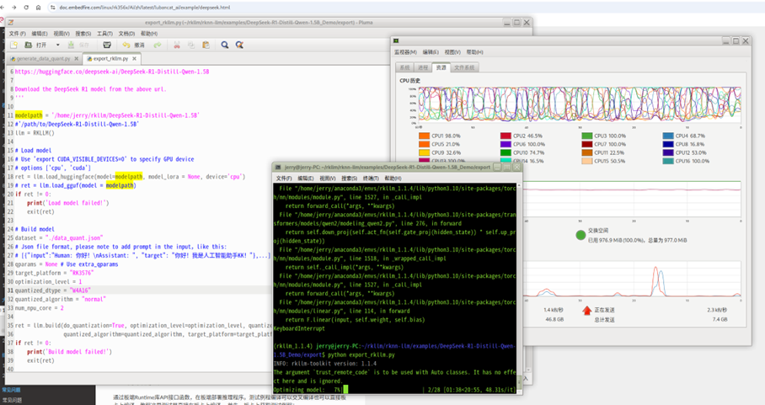765x405 pixels.
Task: Click the 保存 (Save) icon in Pluma toolbar
Action: tap(71, 45)
